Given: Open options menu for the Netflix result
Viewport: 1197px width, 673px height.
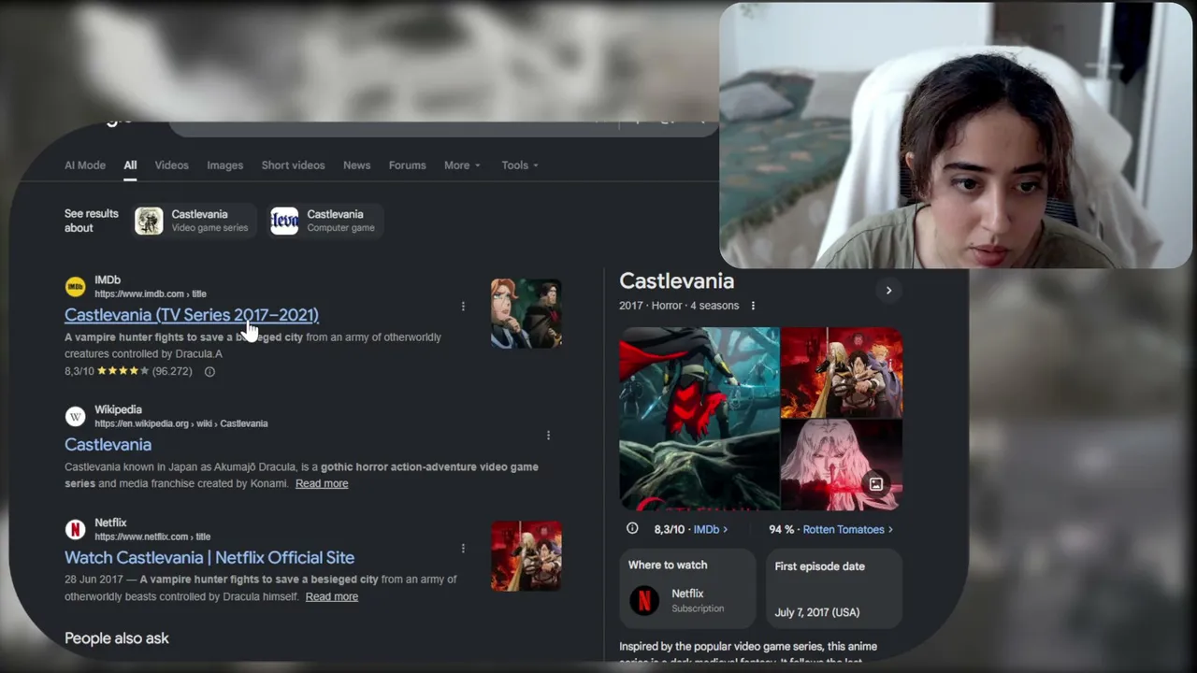Looking at the screenshot, I should 463,549.
